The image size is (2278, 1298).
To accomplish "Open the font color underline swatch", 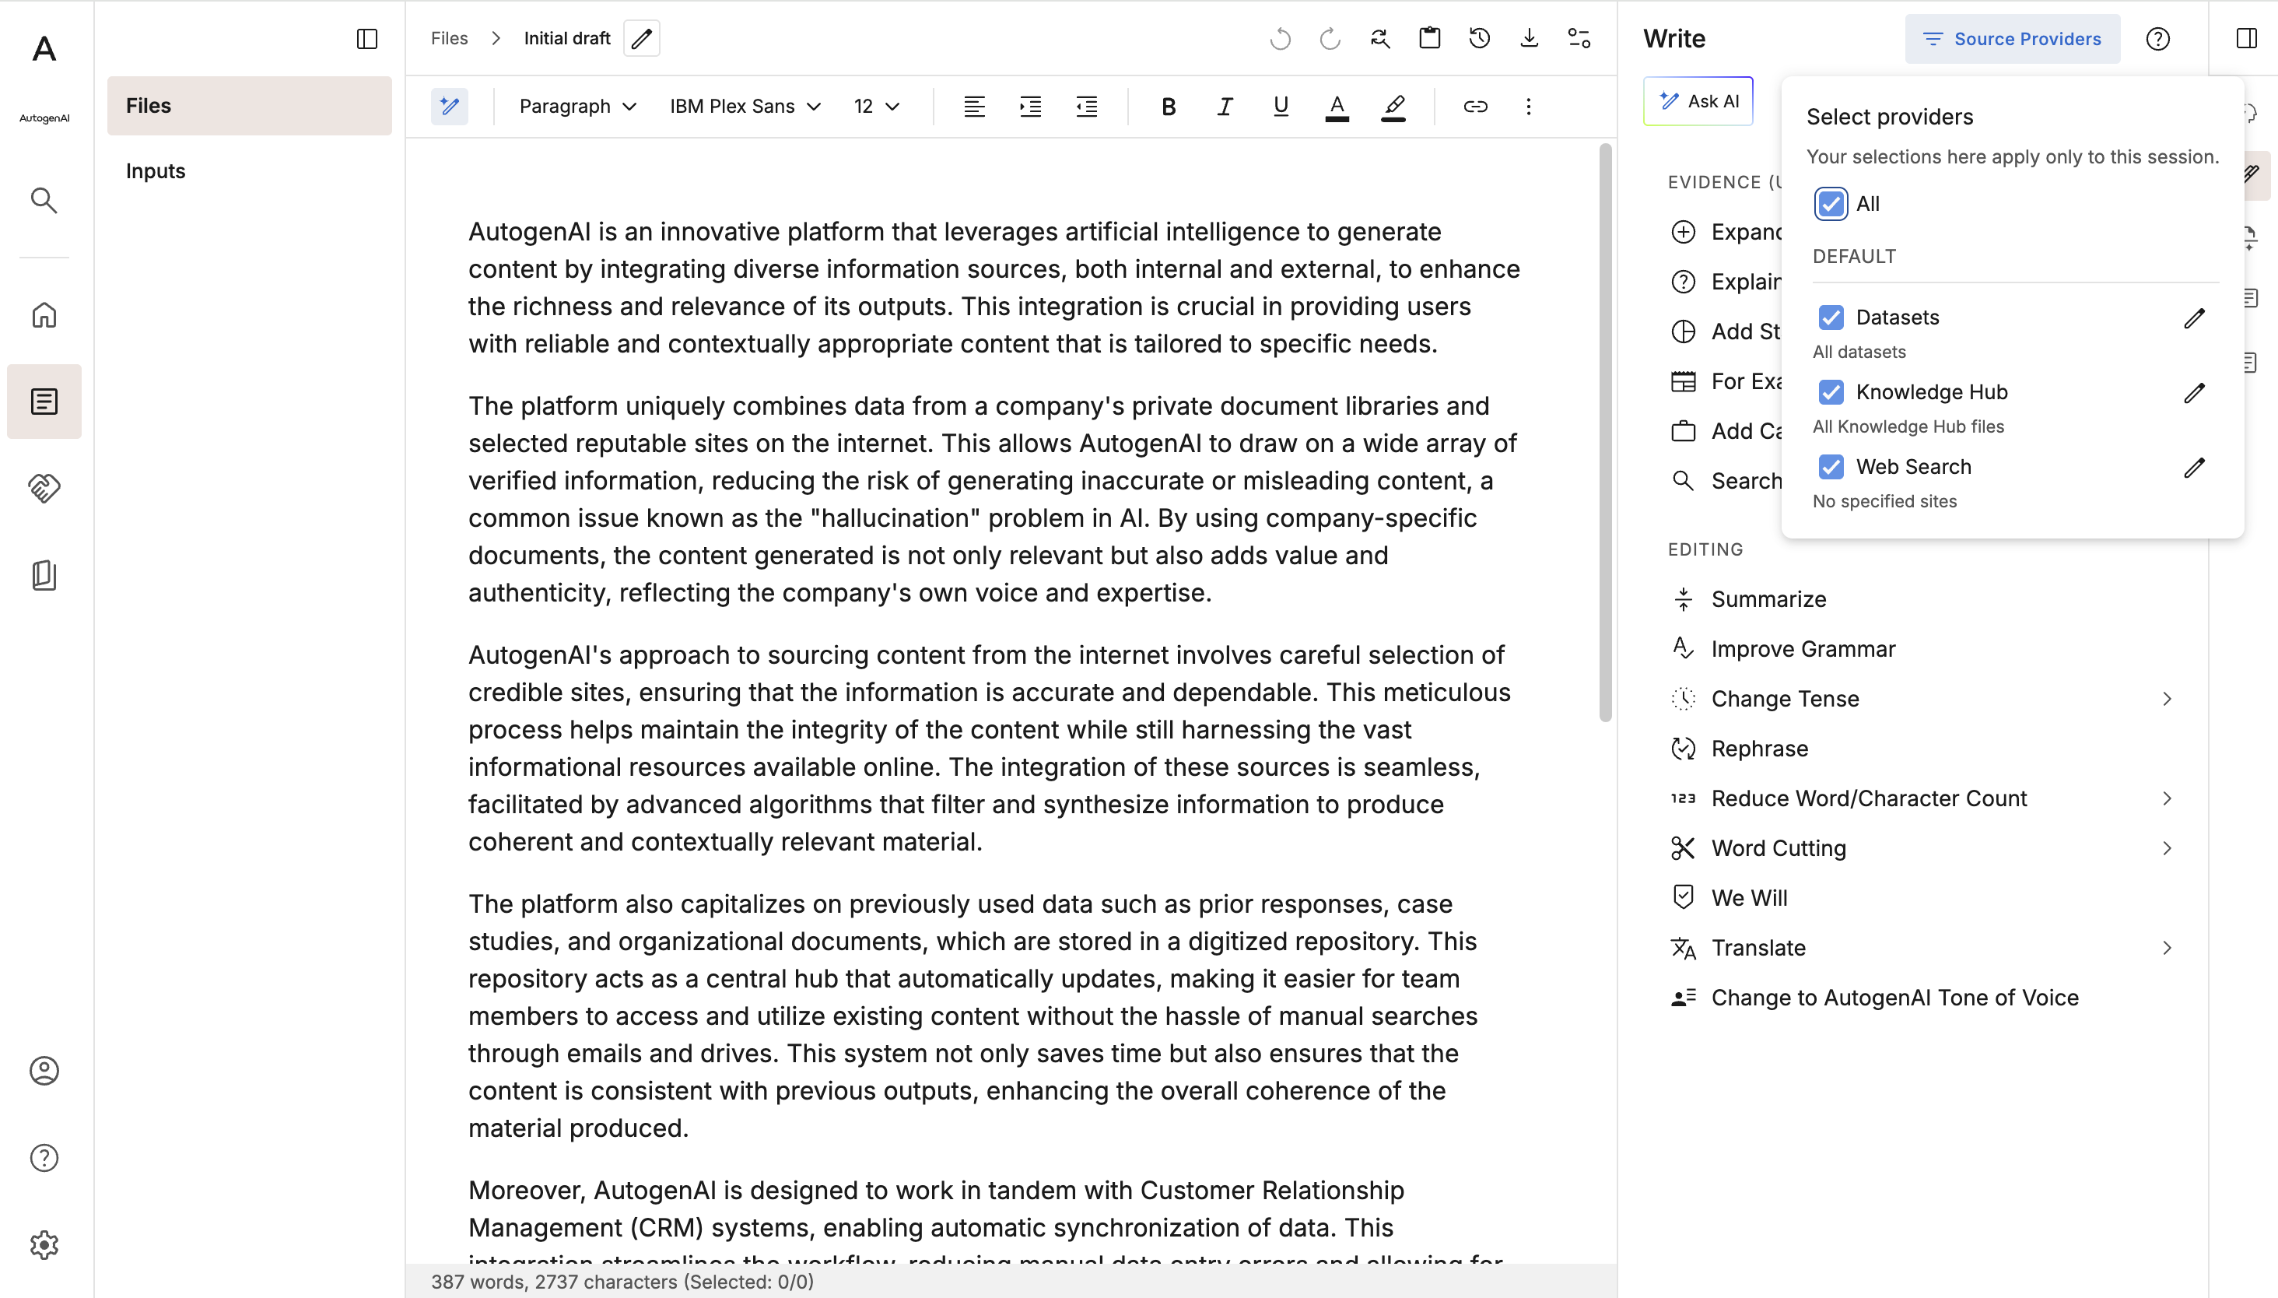I will (1337, 107).
